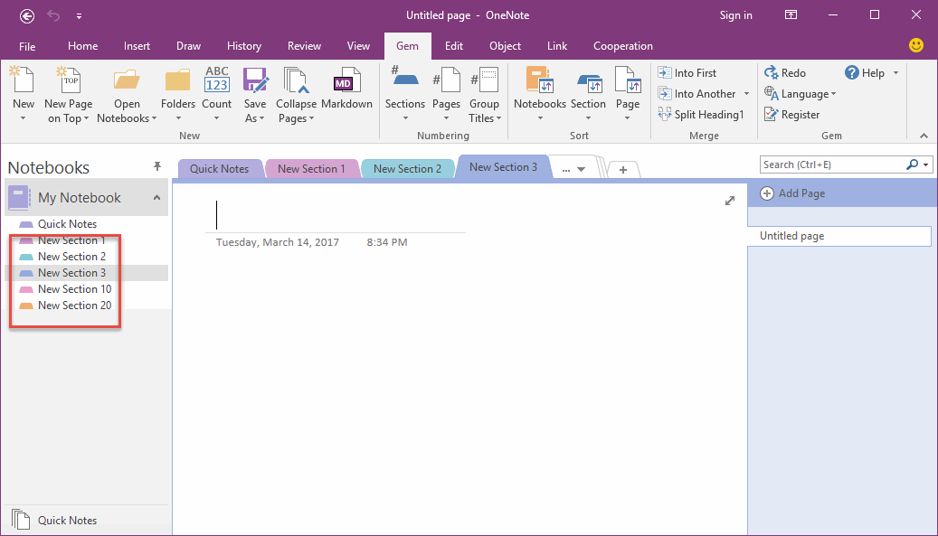
Task: Switch to the Object ribbon tab
Action: [x=505, y=46]
